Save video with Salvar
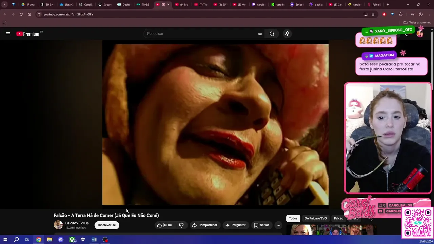This screenshot has height=244, width=434. (x=261, y=225)
